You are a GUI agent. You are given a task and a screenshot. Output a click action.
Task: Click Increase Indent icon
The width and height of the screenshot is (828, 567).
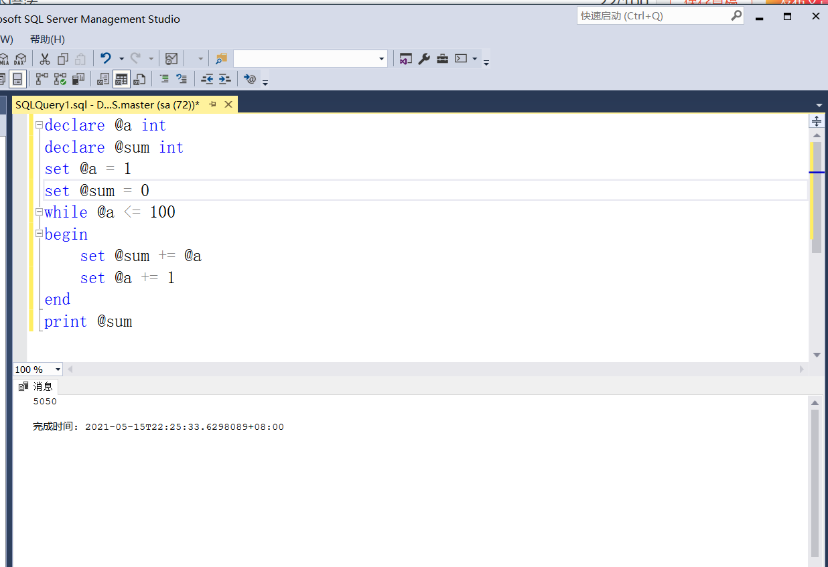click(225, 79)
